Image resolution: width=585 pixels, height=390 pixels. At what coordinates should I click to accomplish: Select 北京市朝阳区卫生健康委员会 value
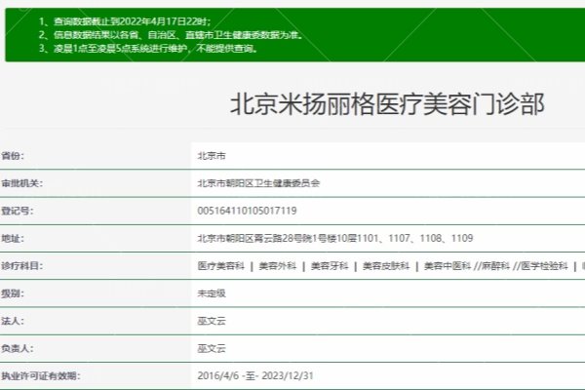(258, 183)
